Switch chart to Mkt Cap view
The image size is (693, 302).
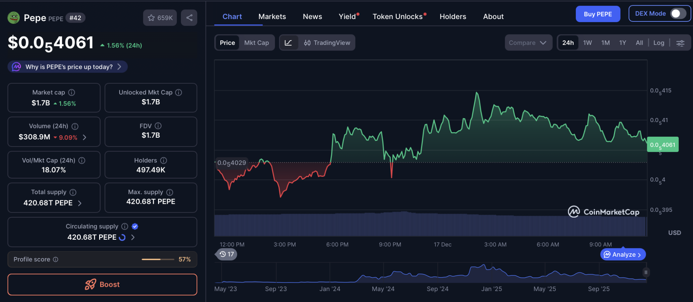pyautogui.click(x=256, y=43)
